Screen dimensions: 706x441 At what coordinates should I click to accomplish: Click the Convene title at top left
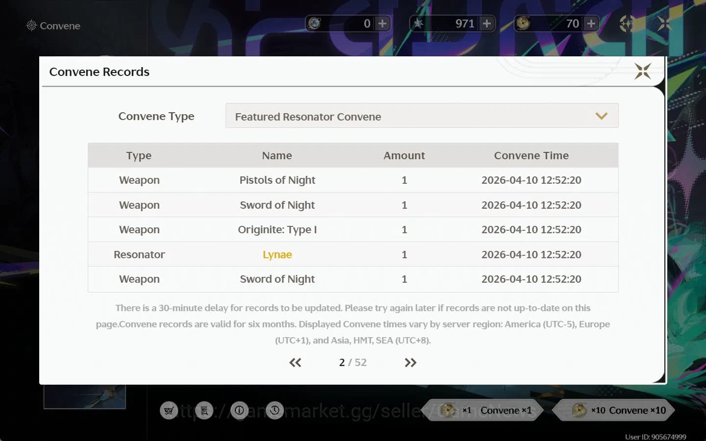(53, 25)
